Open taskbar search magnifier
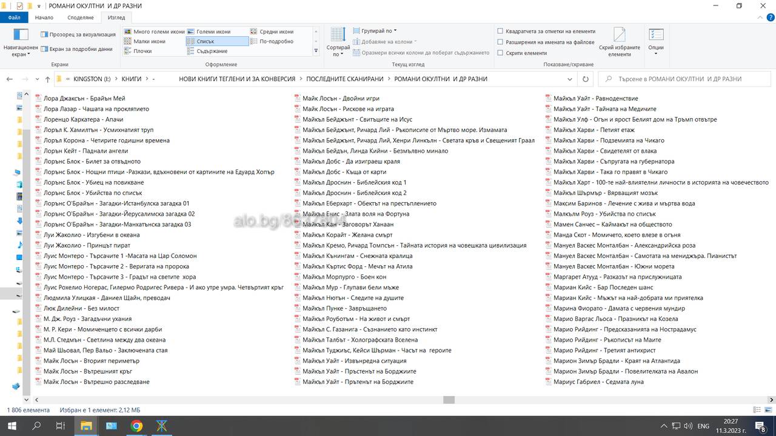Image resolution: width=776 pixels, height=436 pixels. [36, 426]
